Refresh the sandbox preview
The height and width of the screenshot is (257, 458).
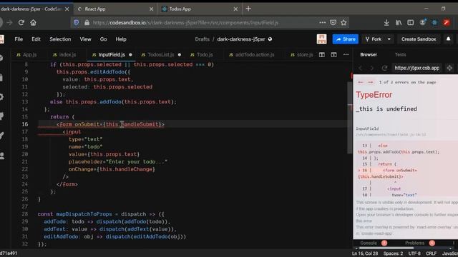384,68
